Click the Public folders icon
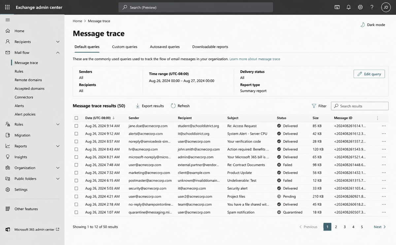 tap(8, 179)
